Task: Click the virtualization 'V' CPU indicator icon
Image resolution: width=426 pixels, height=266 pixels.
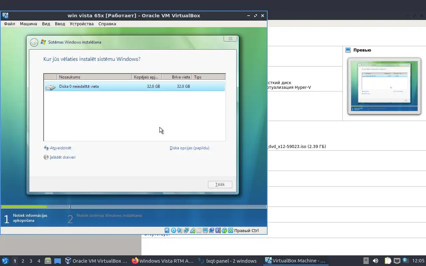Action: (218, 230)
